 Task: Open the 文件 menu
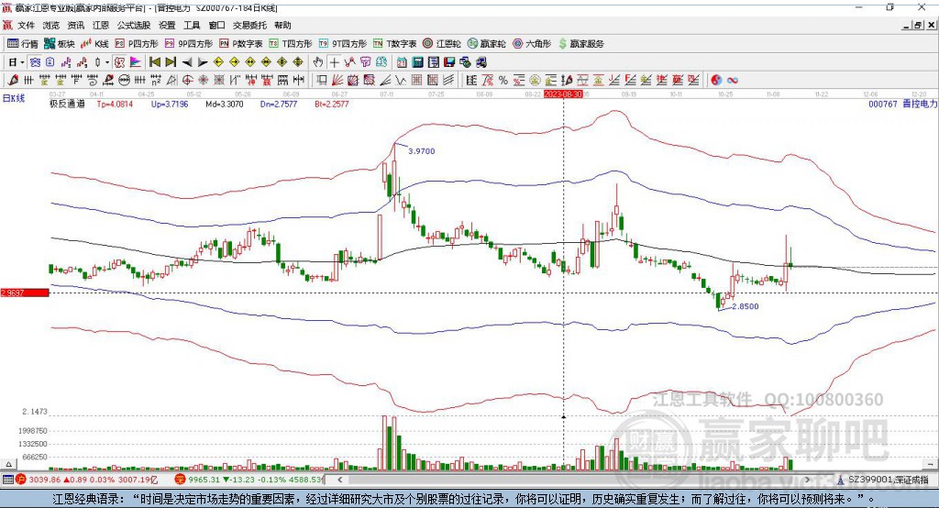point(26,25)
